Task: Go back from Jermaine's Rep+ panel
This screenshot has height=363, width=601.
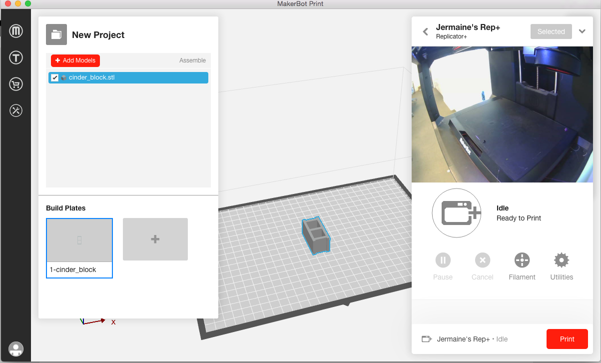Action: (x=425, y=31)
